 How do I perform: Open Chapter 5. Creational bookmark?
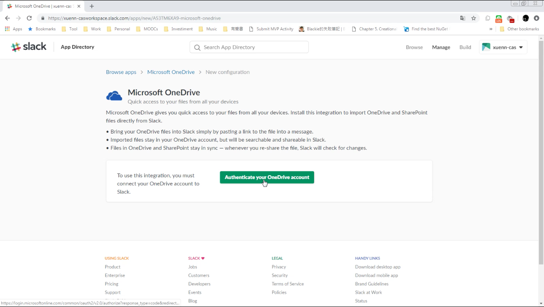click(x=374, y=29)
